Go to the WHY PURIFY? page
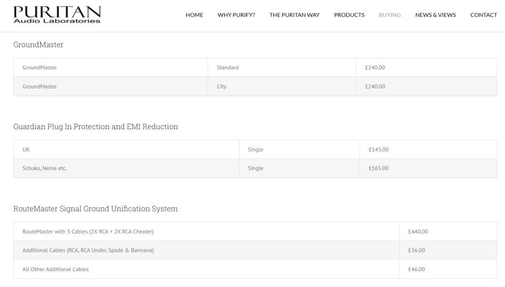Screen dimensions: 505x287 pyautogui.click(x=236, y=15)
